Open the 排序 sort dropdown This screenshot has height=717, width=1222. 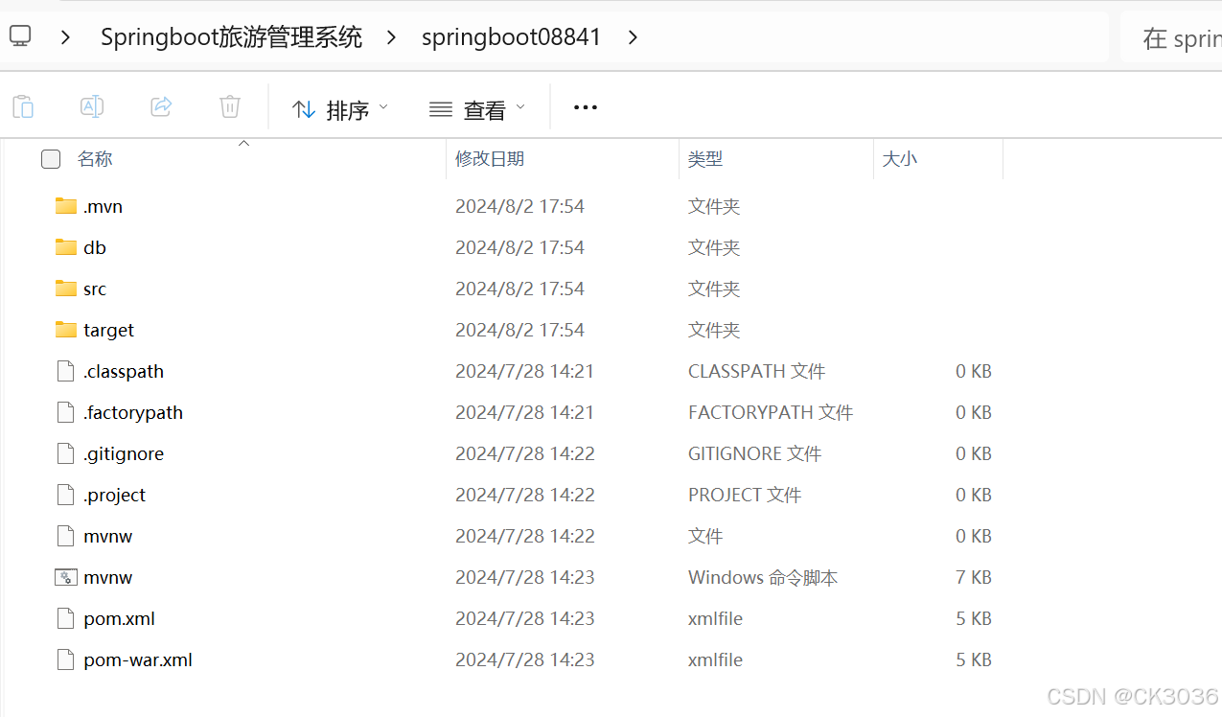point(340,109)
